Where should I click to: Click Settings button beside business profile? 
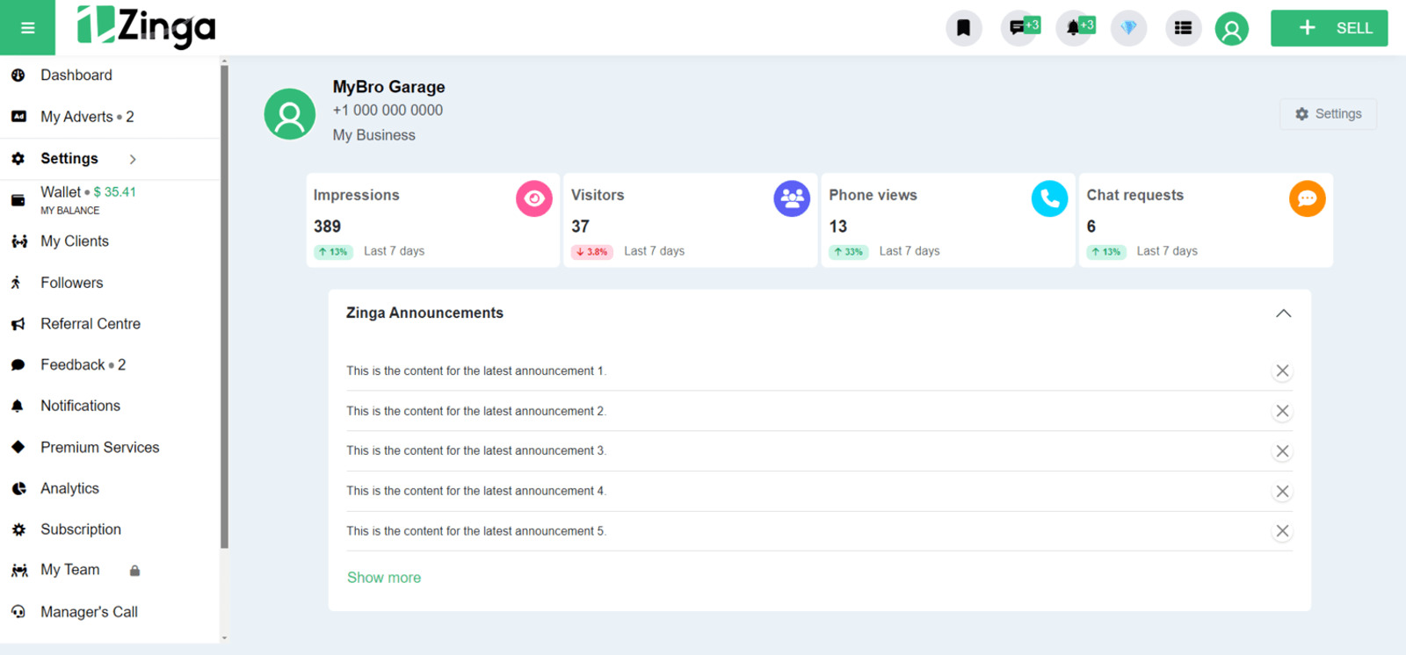click(x=1327, y=114)
